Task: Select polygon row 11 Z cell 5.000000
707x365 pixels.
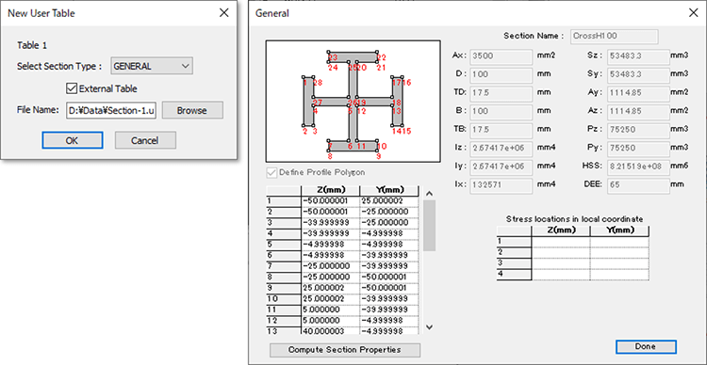Action: click(x=331, y=309)
